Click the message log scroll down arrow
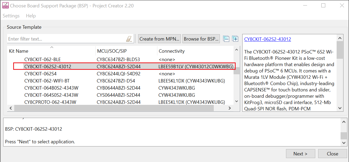349x162 pixels. 344,143
